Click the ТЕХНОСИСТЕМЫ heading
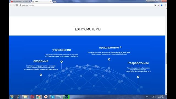 (87, 29)
